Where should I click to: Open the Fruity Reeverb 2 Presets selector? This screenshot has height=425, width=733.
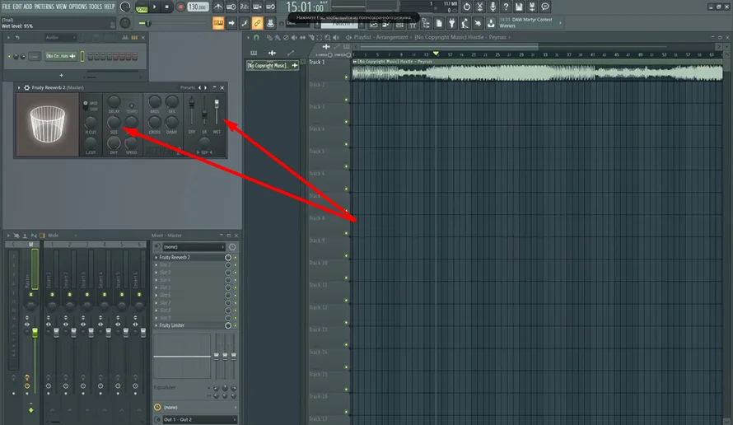pyautogui.click(x=188, y=87)
